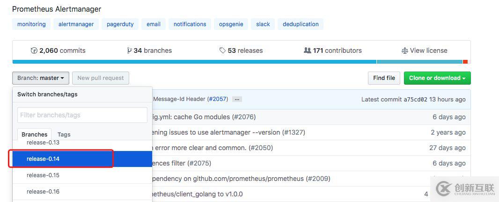Open the 2,060 commits link
499x202 pixels.
click(58, 50)
